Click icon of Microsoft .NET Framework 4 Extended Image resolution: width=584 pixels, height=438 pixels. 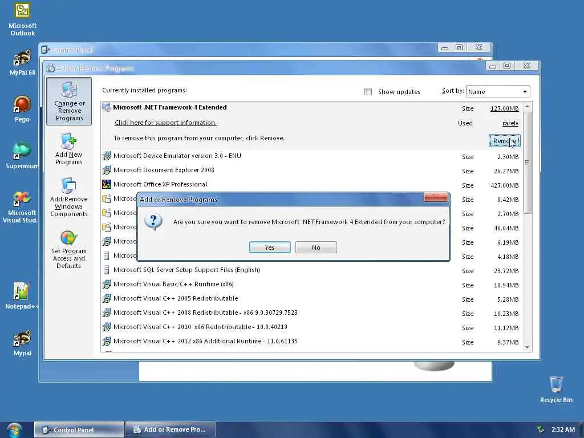(x=107, y=107)
